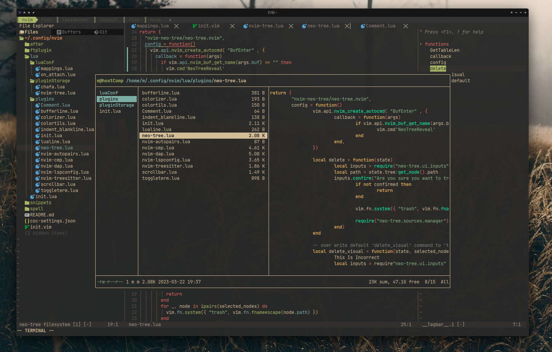Viewport: 552px width, 352px height.
Task: Click Lua icon beside scrollbar.lua in tree
Action: tap(38, 184)
